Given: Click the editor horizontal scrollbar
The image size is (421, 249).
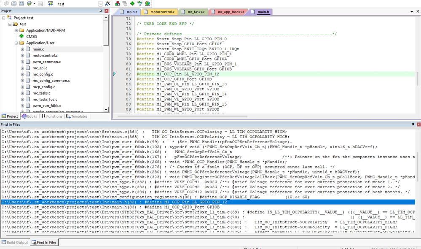Looking at the screenshot, I should (x=182, y=116).
